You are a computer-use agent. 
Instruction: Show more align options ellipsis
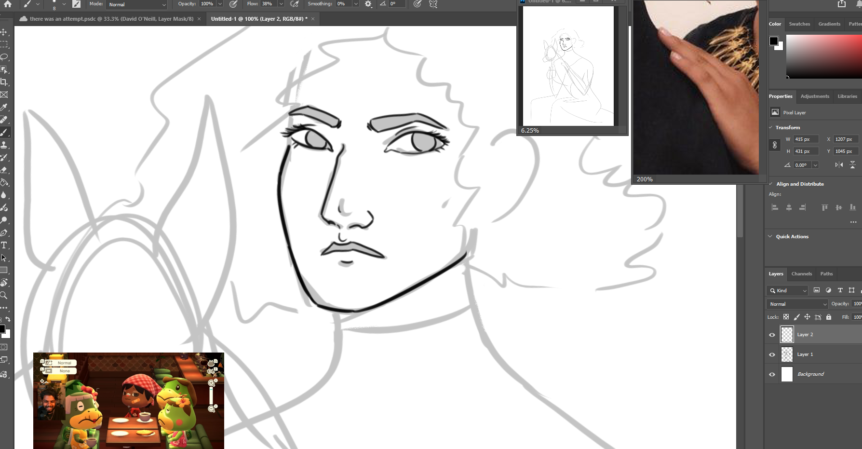[x=853, y=222]
